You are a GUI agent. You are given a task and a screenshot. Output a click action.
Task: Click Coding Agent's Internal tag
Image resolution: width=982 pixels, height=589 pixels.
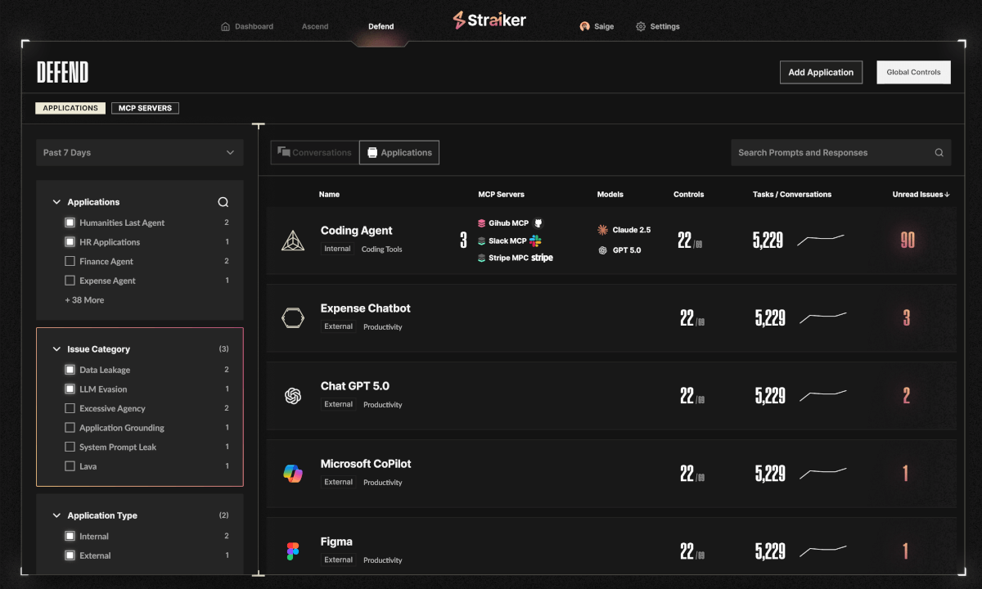[337, 249]
